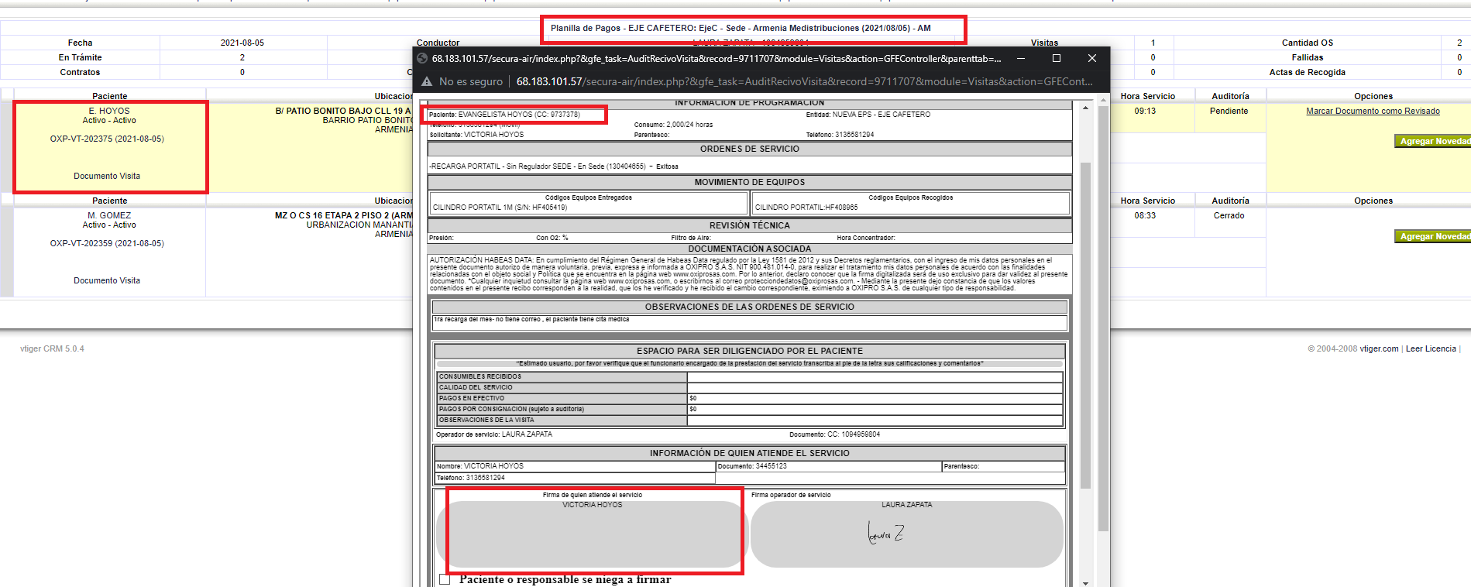Click the 'Pendiente' auditoría status
Screen dimensions: 1471x587
[1229, 111]
